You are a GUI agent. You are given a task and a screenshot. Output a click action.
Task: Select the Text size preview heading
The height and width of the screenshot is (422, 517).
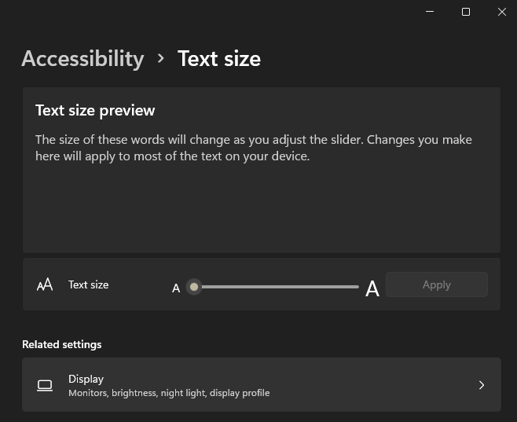point(95,111)
